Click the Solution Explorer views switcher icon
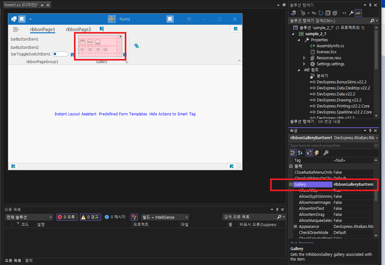Viewport: 385px width, 265px height. (294, 13)
